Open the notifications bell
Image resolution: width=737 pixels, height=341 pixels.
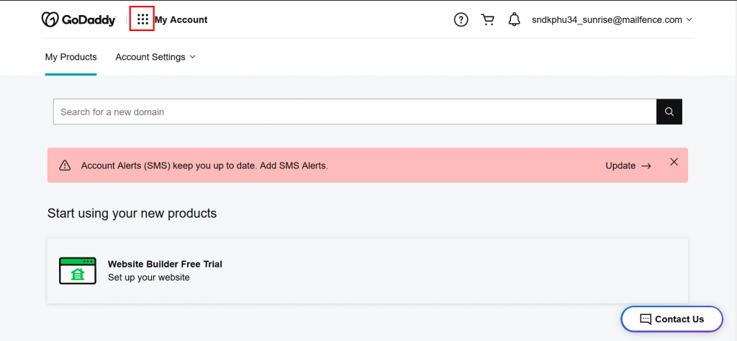point(514,19)
